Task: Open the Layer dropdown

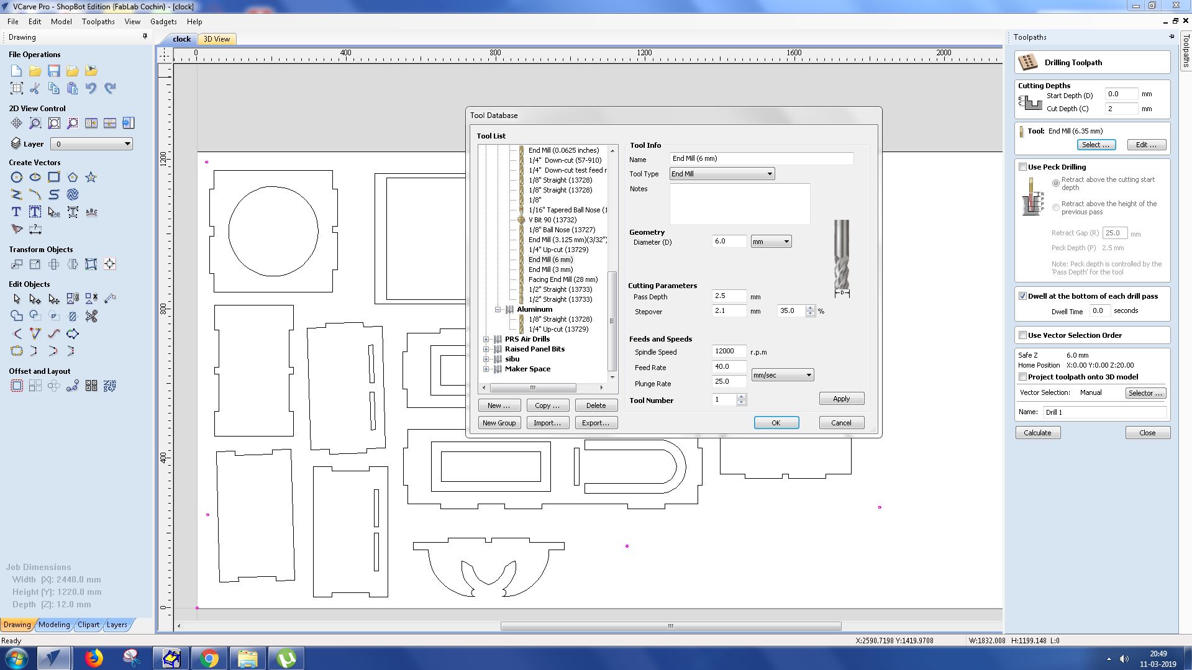Action: point(91,144)
